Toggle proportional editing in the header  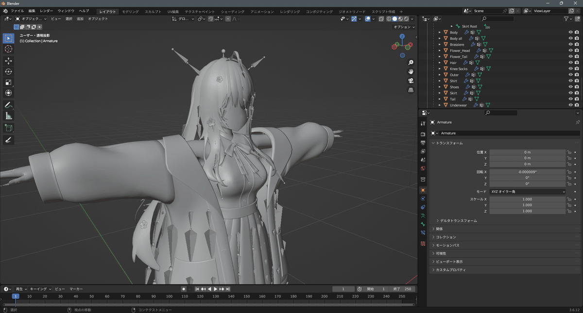[227, 18]
